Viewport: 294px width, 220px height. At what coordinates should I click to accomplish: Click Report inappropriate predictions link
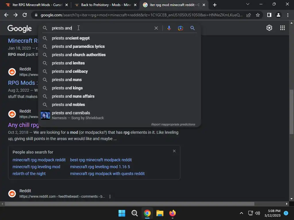coord(173,124)
